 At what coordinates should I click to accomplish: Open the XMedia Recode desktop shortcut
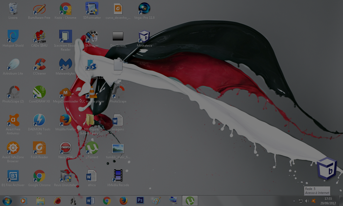click(118, 178)
